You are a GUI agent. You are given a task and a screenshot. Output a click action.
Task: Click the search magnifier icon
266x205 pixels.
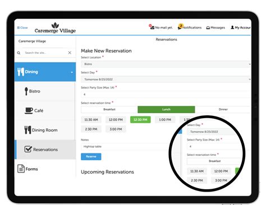(x=19, y=53)
